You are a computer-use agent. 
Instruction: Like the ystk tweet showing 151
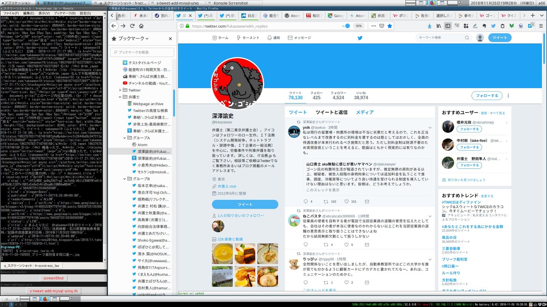point(350,202)
